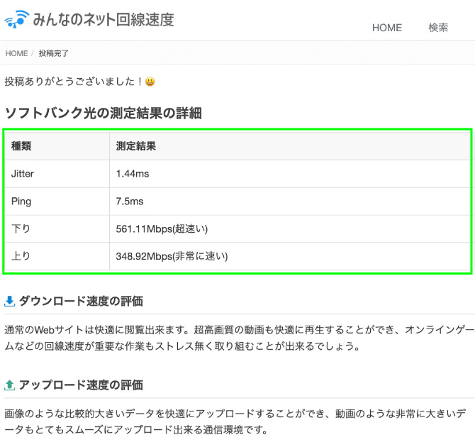Click the blue download arrow icon

tap(10, 301)
